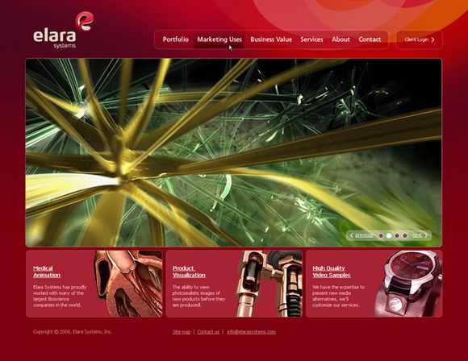This screenshot has height=361, width=468.
Task: Open the Medical Animation link
Action: pyautogui.click(x=47, y=272)
